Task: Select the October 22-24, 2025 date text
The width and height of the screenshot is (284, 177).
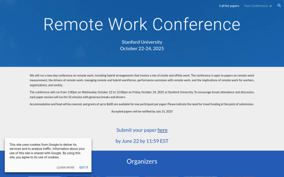Action: 142,49
